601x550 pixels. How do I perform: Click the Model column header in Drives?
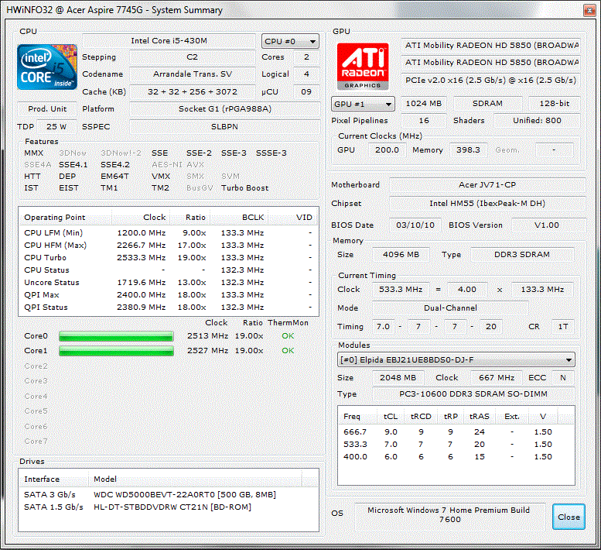coord(196,479)
